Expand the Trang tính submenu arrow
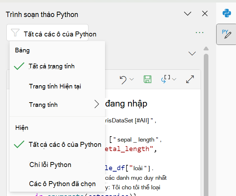Image resolution: width=236 pixels, height=196 pixels. pos(97,104)
